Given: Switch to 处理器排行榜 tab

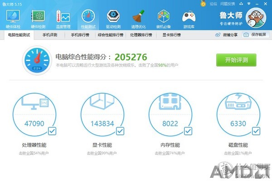Looking at the screenshot, I should [x=141, y=35].
